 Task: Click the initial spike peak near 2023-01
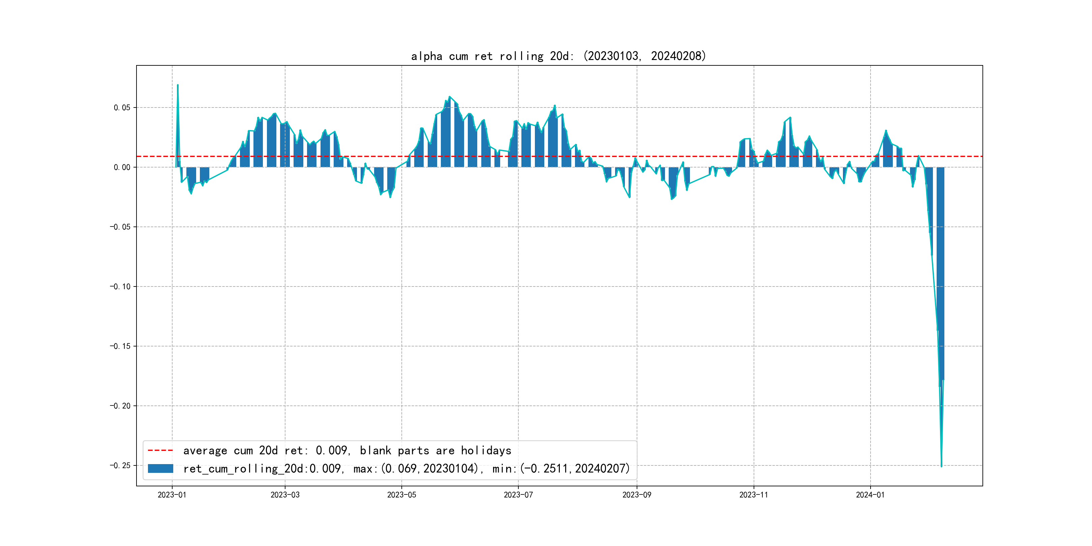click(x=178, y=85)
